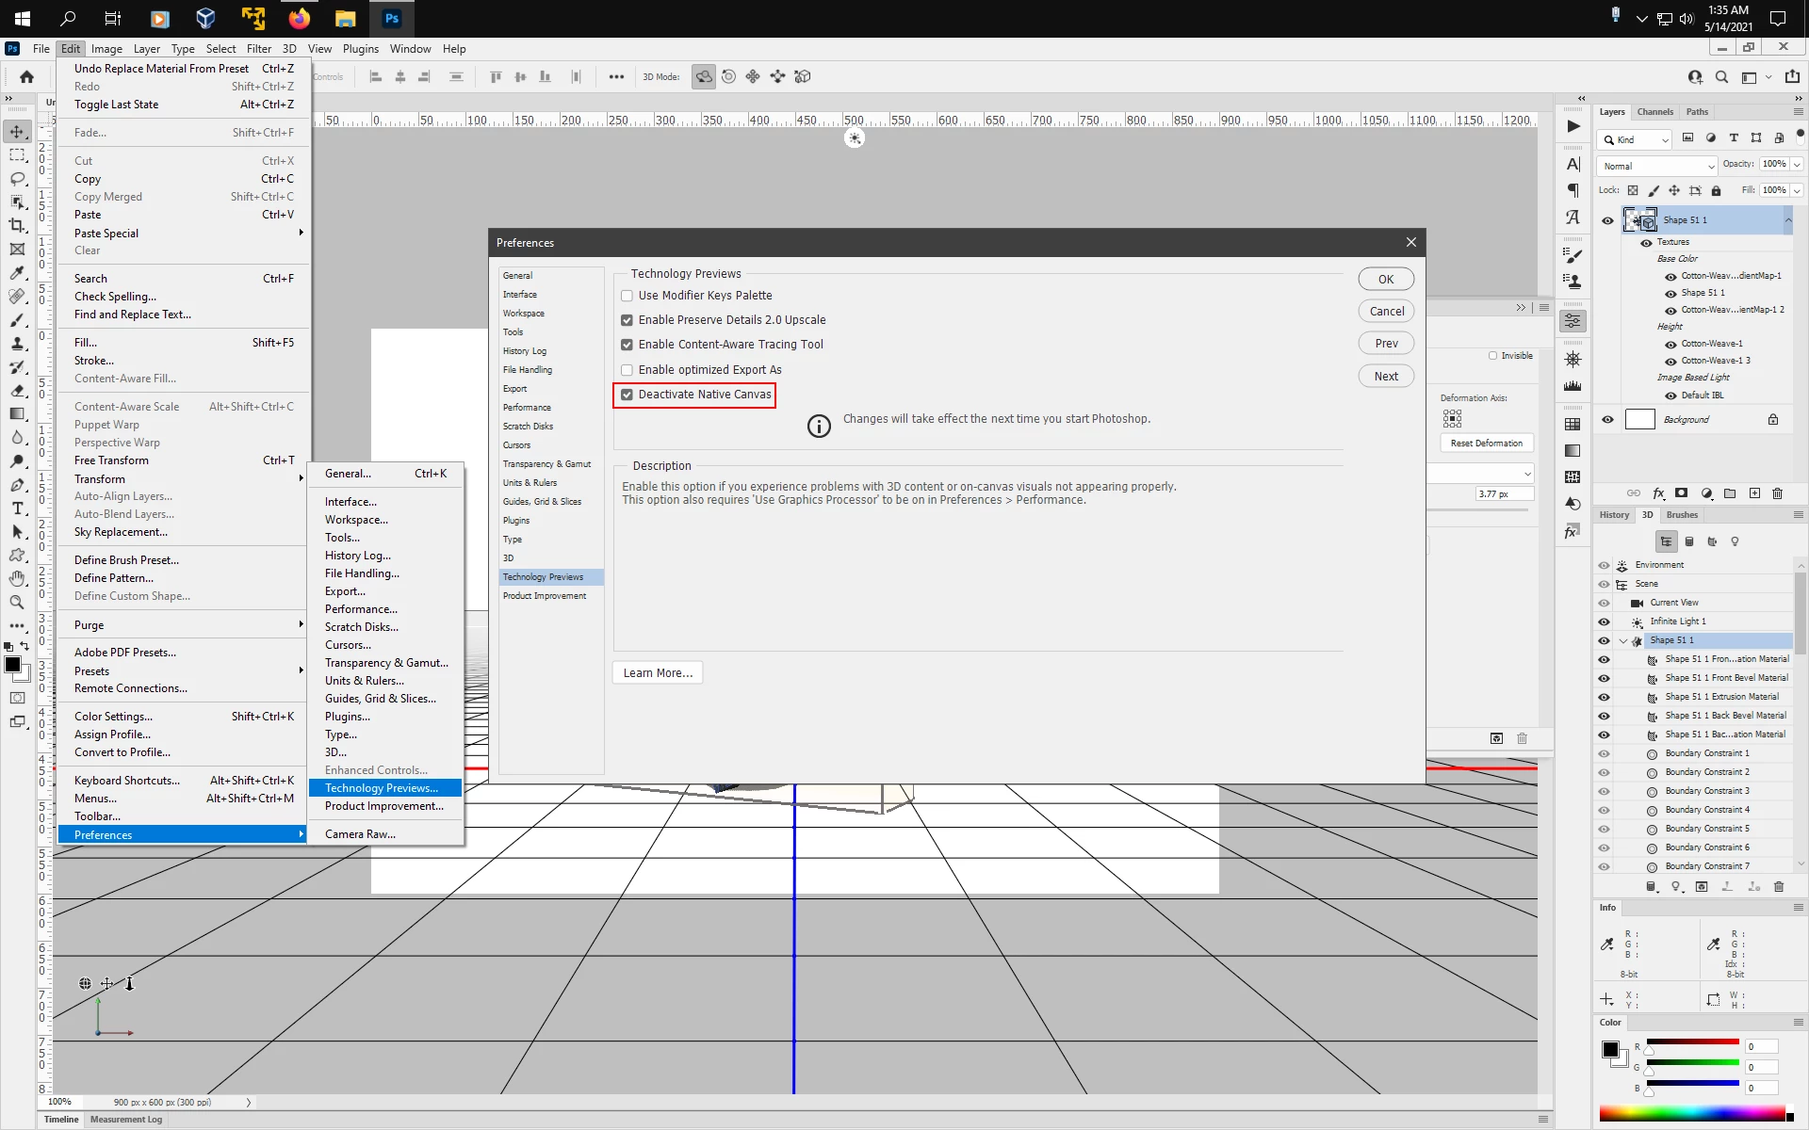Click the Learn More... button

click(x=658, y=673)
